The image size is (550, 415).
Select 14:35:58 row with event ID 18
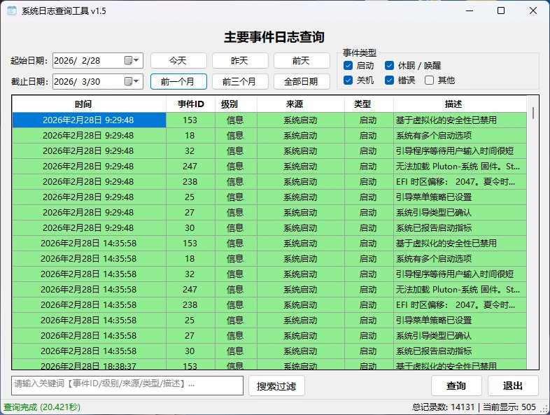pos(269,258)
